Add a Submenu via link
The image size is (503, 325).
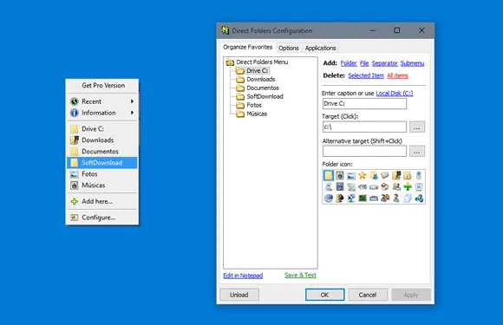(412, 63)
